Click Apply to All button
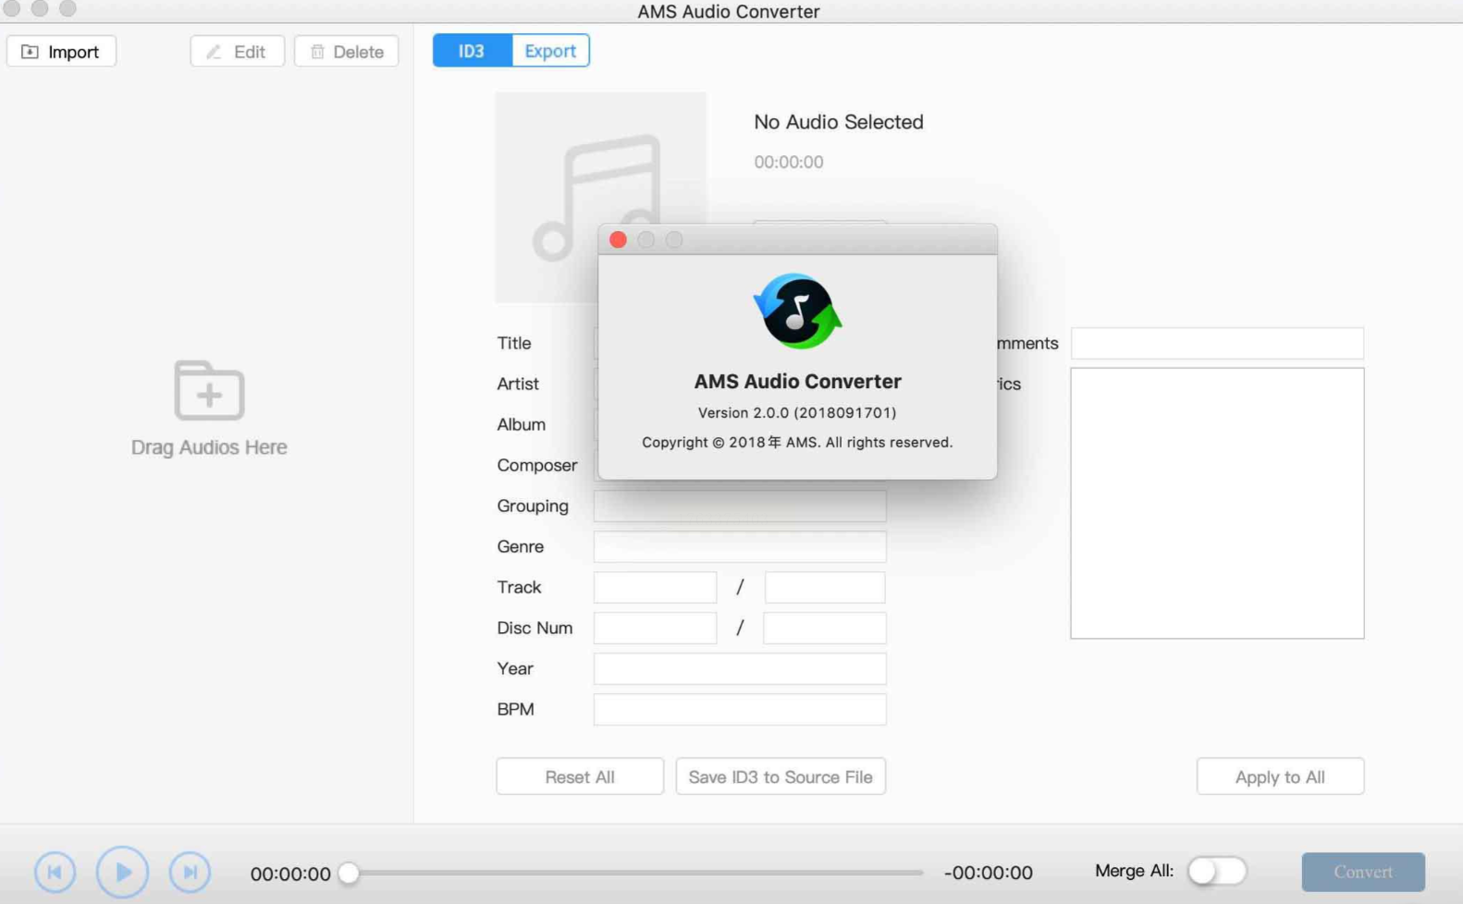This screenshot has height=904, width=1463. point(1280,776)
